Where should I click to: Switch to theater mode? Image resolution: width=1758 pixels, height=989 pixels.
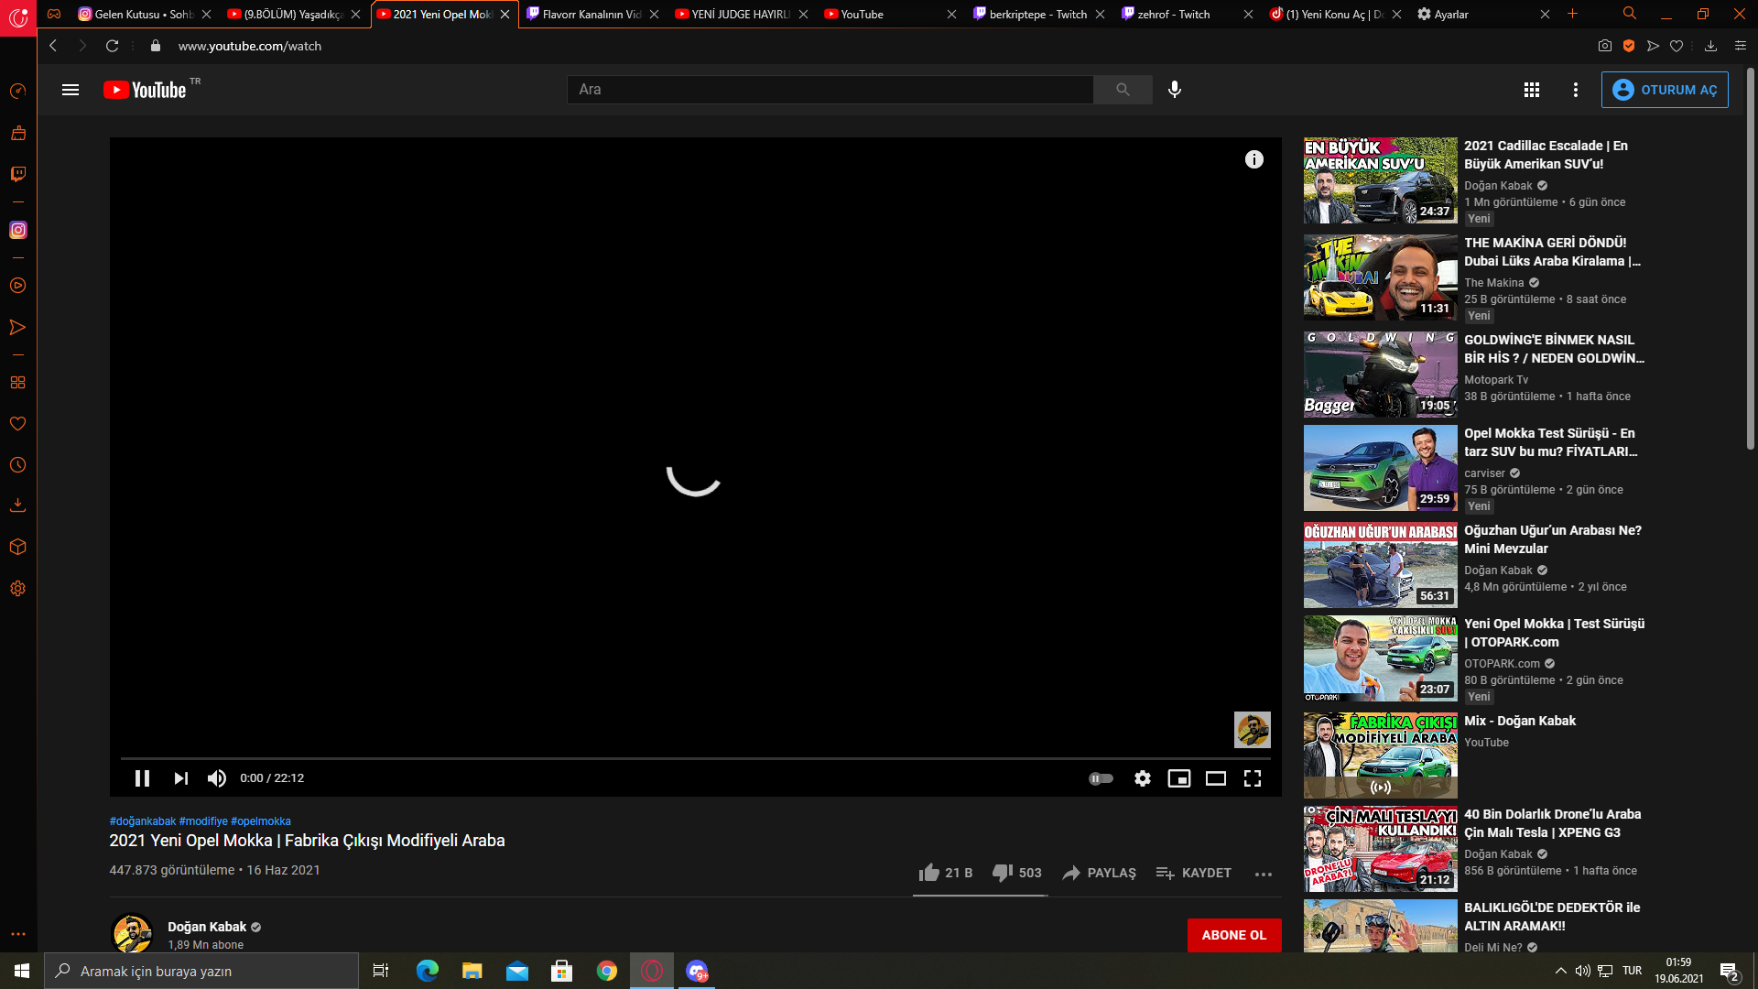pyautogui.click(x=1216, y=778)
